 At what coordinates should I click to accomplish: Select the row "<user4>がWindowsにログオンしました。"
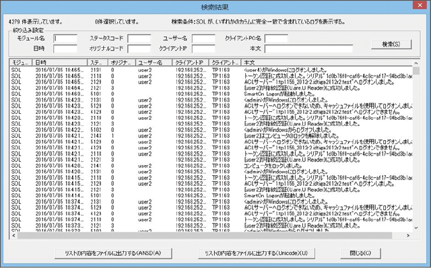click(211, 70)
